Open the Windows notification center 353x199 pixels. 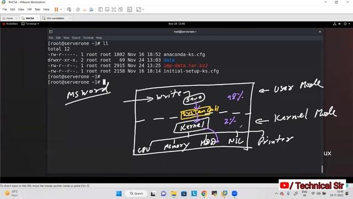click(x=347, y=193)
